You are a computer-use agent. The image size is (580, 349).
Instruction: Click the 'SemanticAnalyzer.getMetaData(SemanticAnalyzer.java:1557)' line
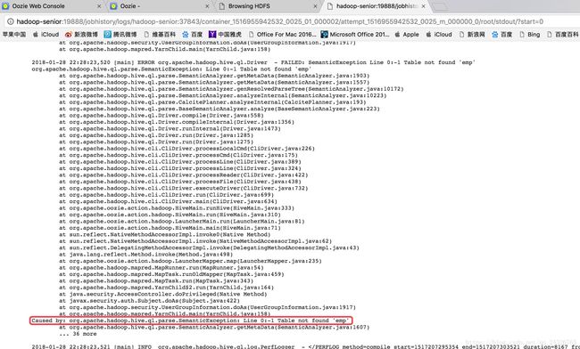(214, 82)
